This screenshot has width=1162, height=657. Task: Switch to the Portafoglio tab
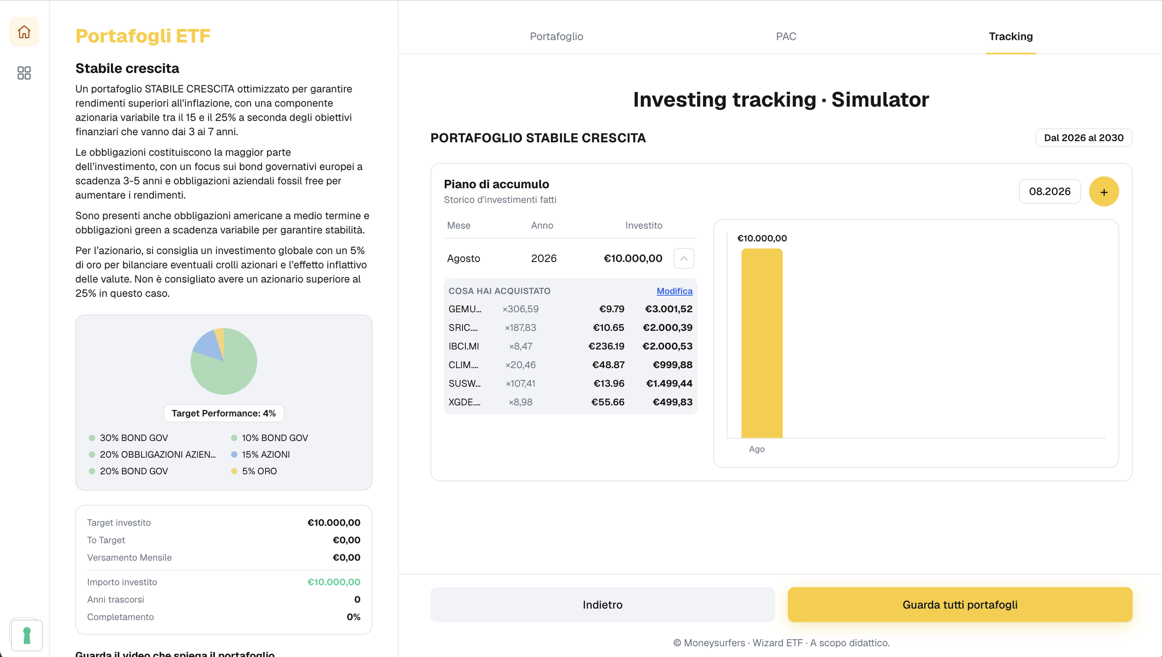pos(556,36)
